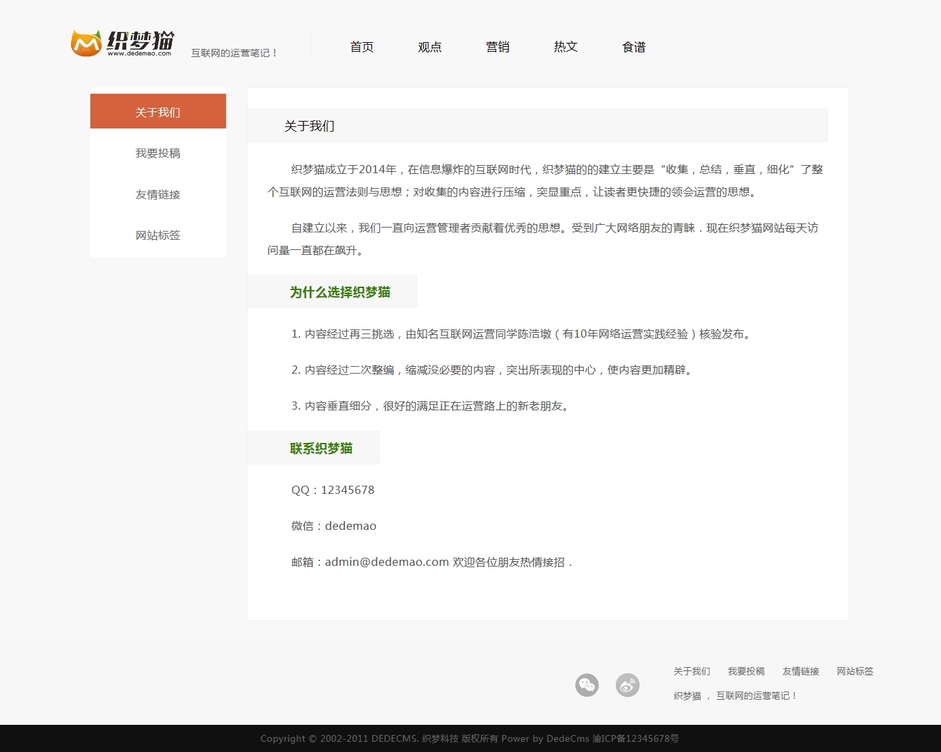Open 我要投稿 in the sidebar
941x752 pixels.
pos(158,154)
